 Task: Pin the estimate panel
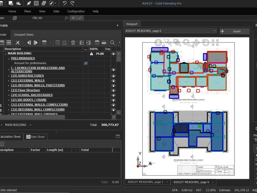point(117,25)
